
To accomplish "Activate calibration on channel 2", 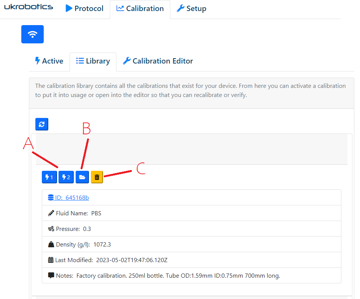I will pos(66,177).
